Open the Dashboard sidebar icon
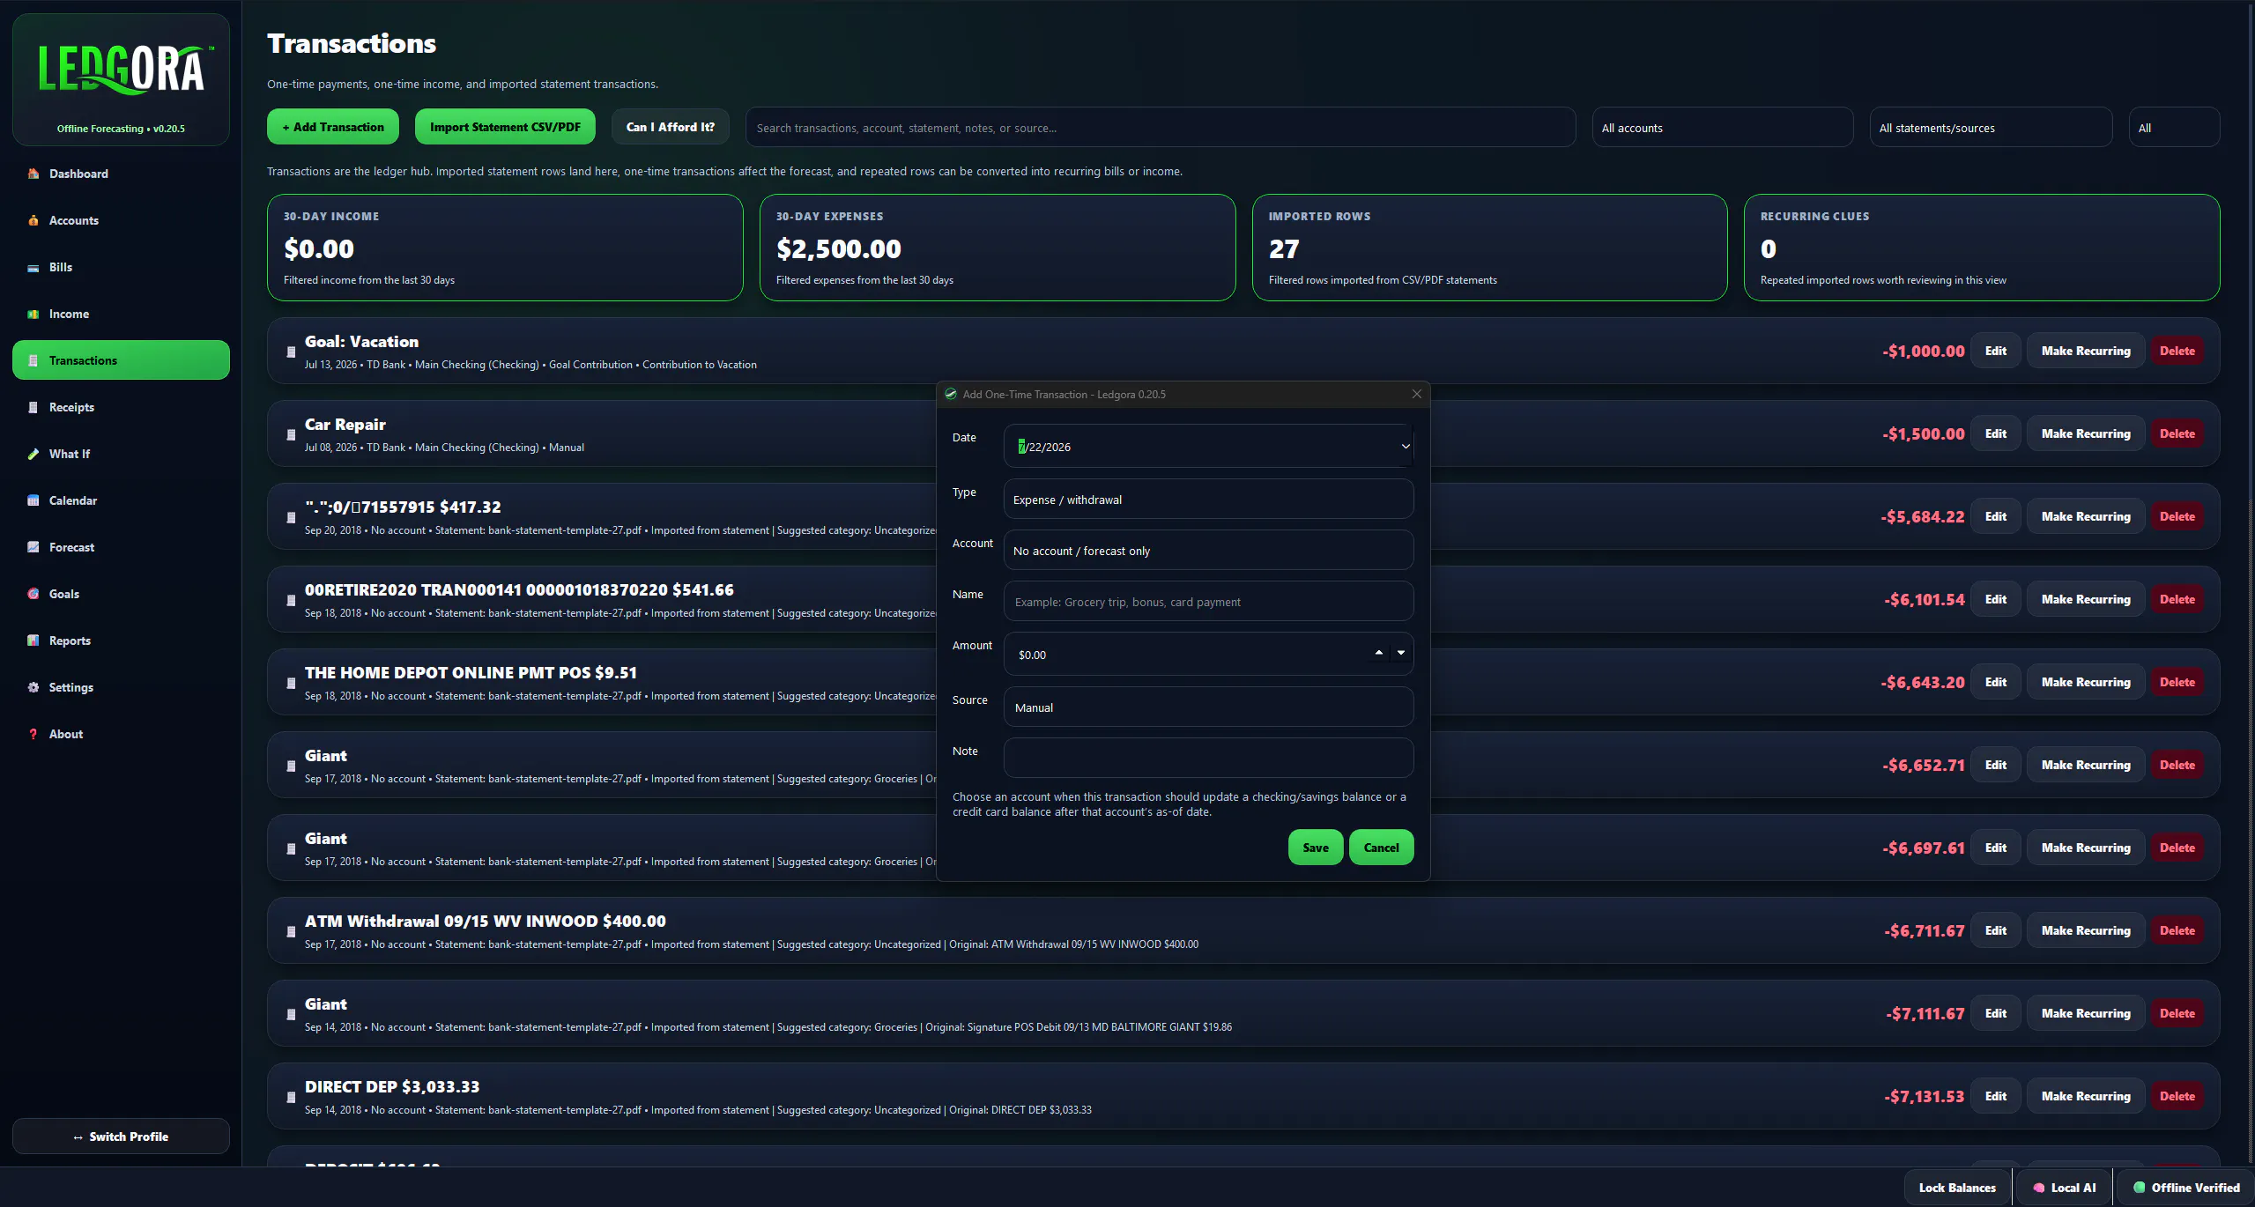Screen dimensions: 2255x1207 [33, 174]
